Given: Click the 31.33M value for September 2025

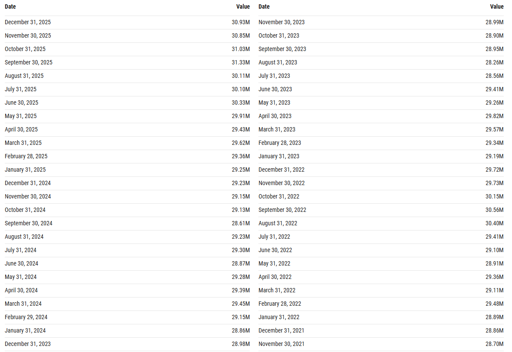Looking at the screenshot, I should point(240,62).
